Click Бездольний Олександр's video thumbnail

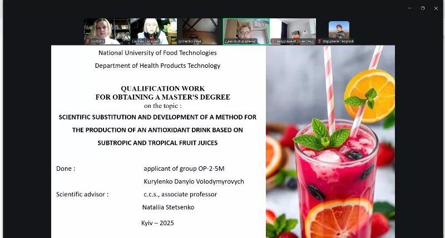[x=293, y=30]
